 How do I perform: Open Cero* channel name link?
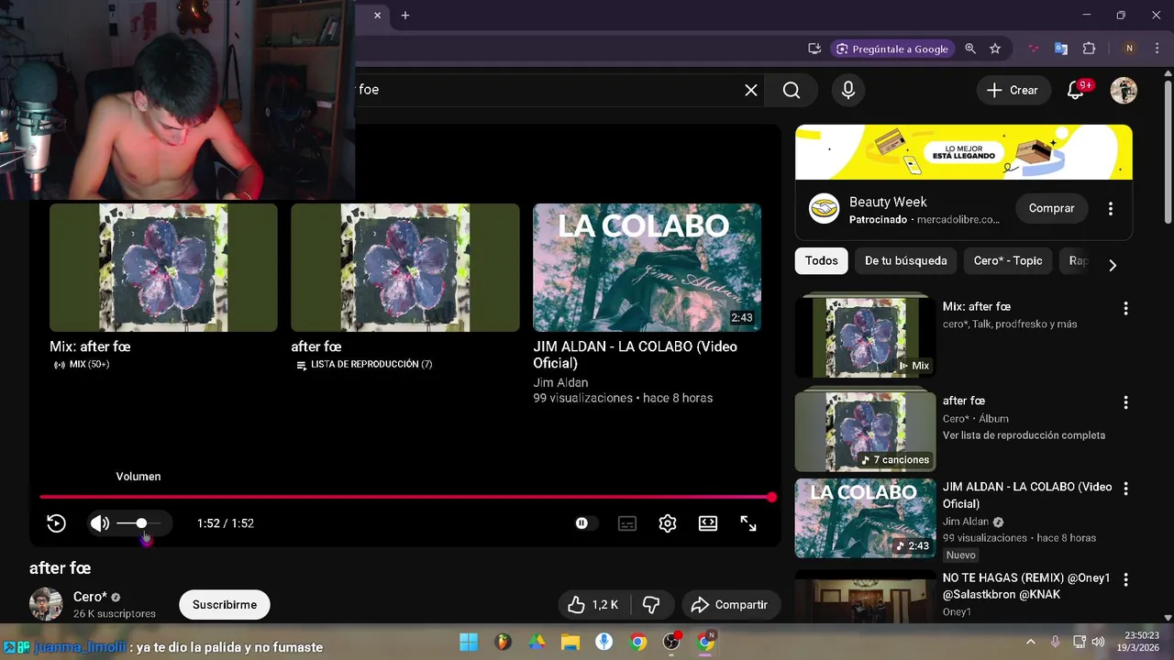tap(90, 597)
